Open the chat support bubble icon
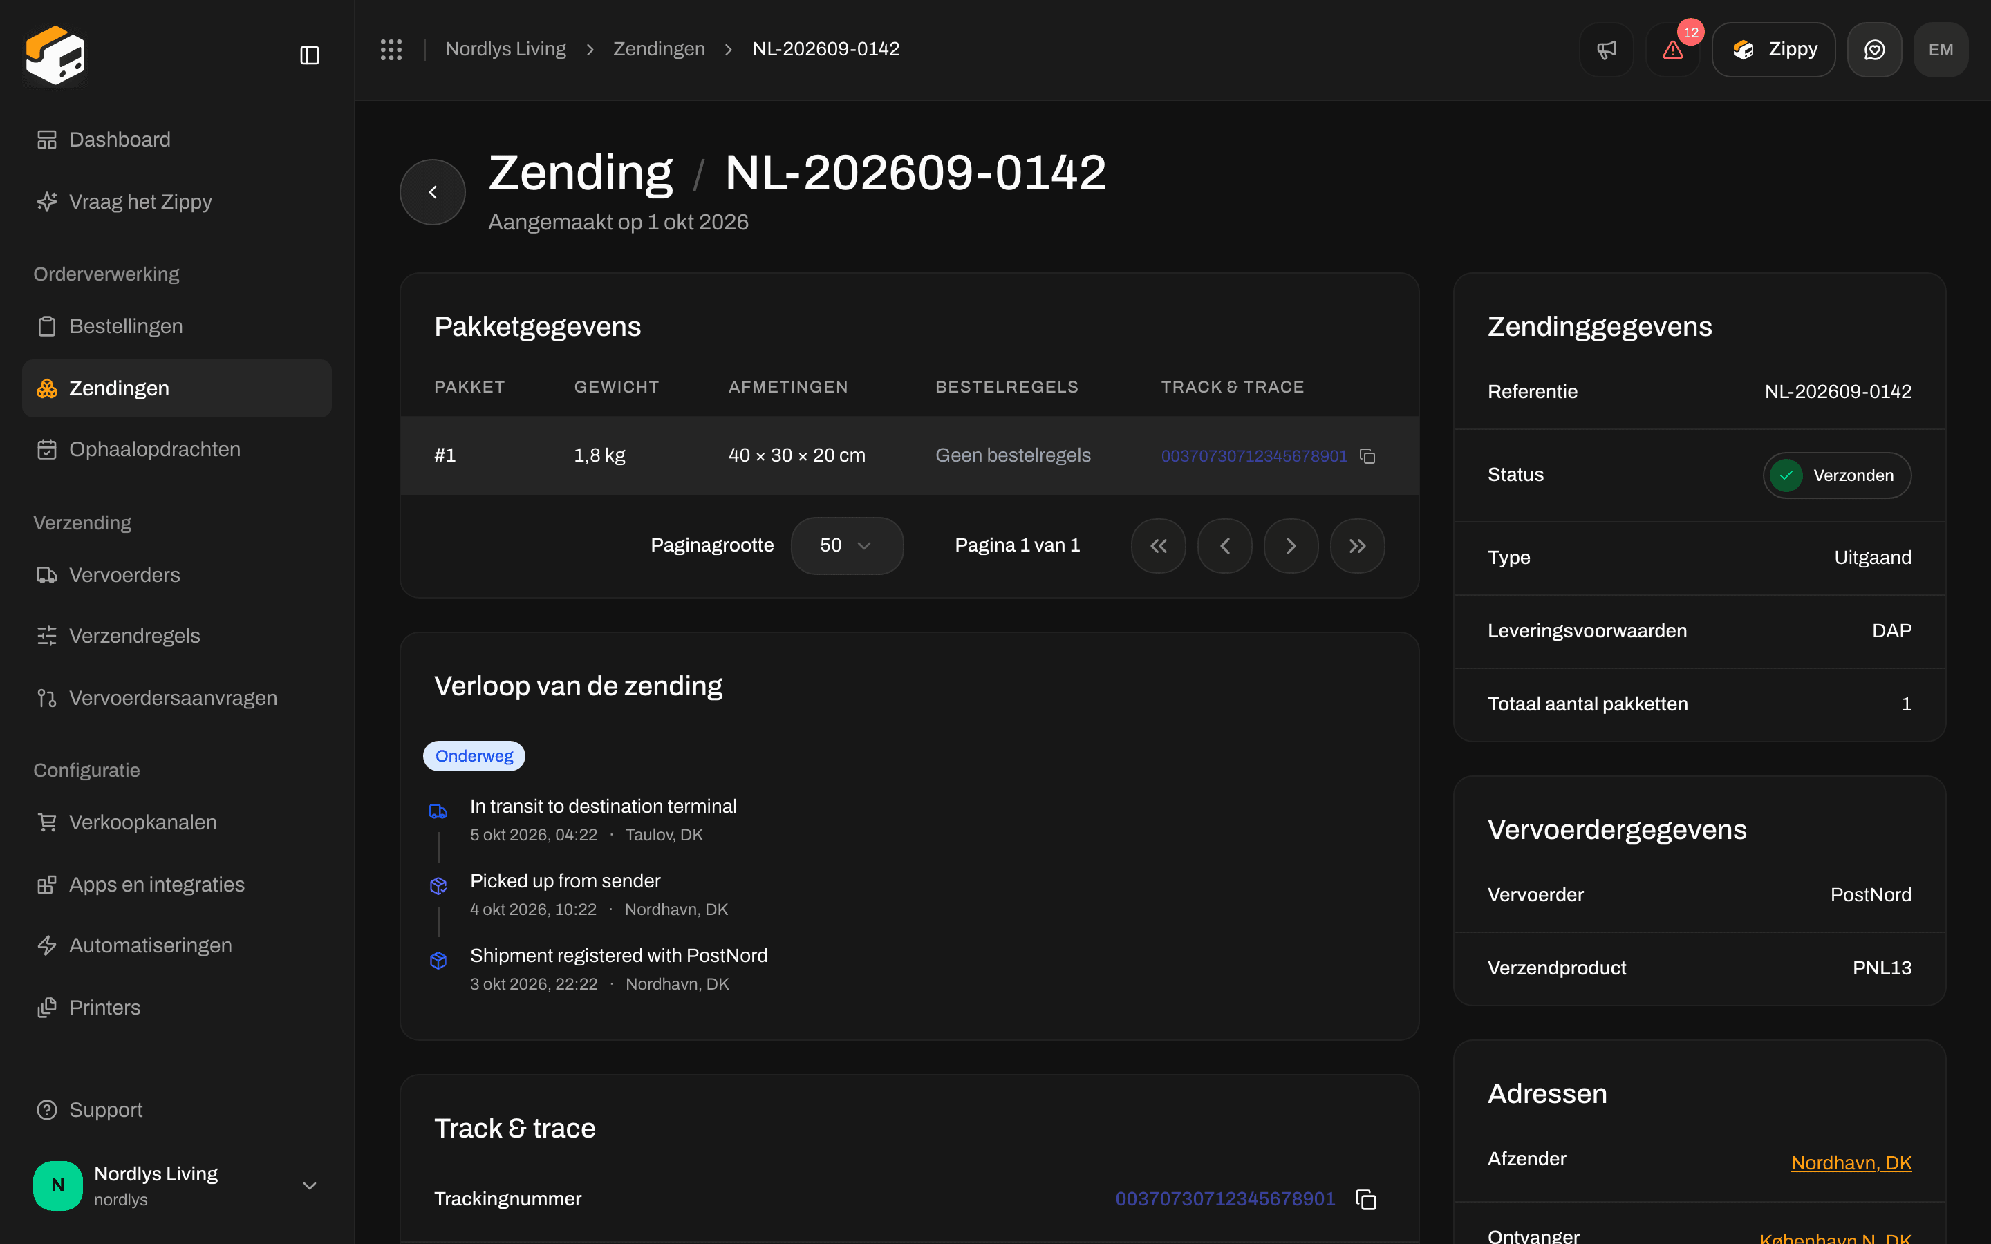The height and width of the screenshot is (1244, 1991). pyautogui.click(x=1874, y=50)
